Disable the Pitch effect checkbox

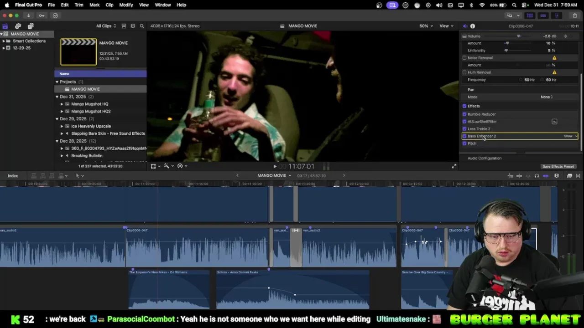[x=464, y=143]
